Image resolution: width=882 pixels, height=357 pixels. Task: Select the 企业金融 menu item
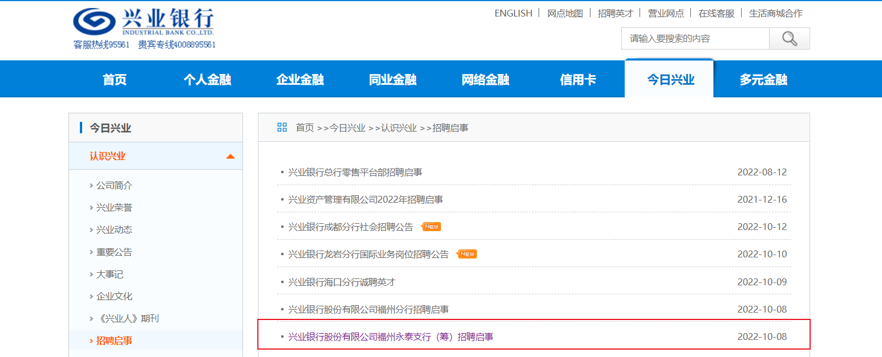point(300,80)
